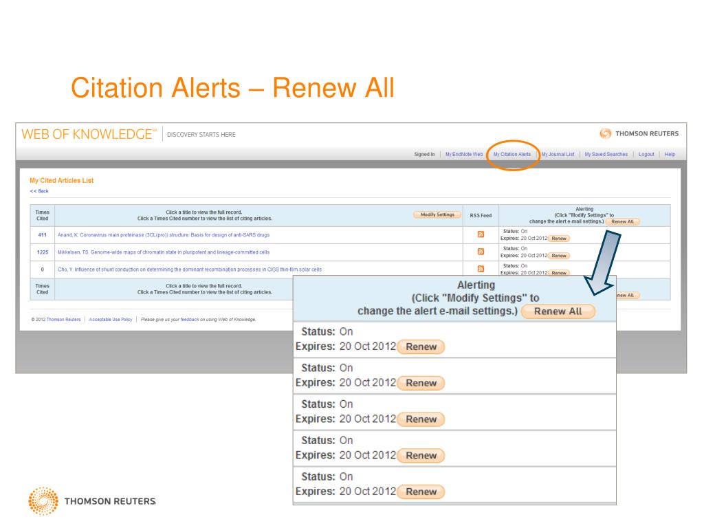The image size is (704, 528).
Task: Open the My Citation Alerts link
Action: (x=511, y=155)
